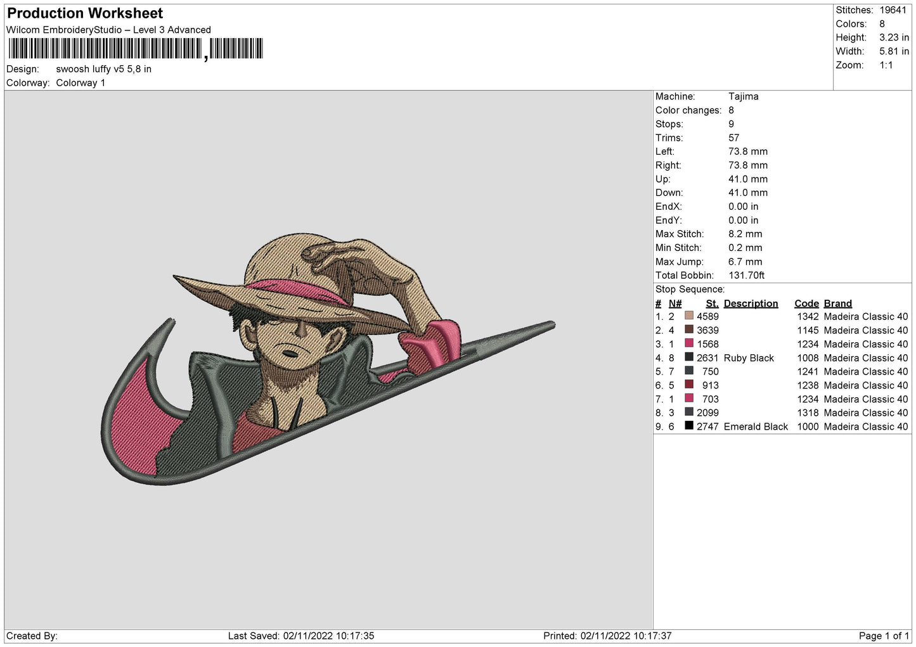Click the Description column header

coord(751,304)
